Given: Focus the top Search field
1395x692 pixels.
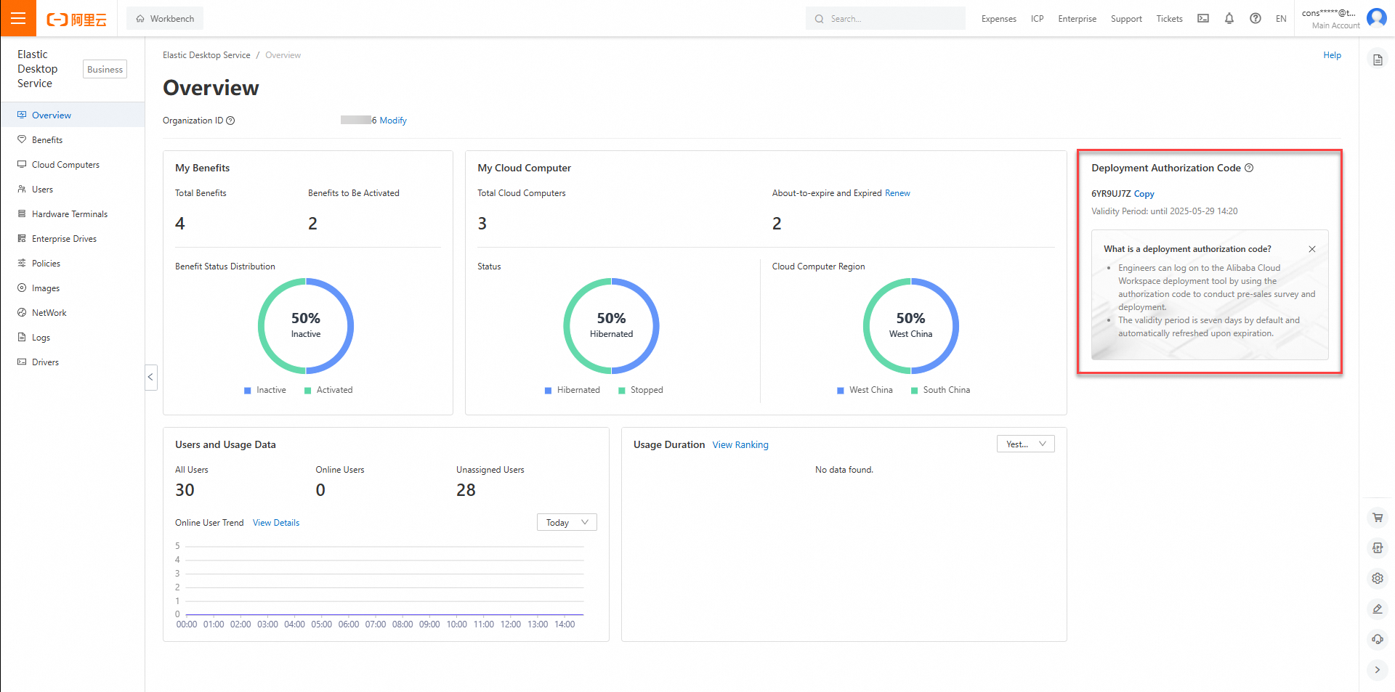Looking at the screenshot, I should point(885,18).
